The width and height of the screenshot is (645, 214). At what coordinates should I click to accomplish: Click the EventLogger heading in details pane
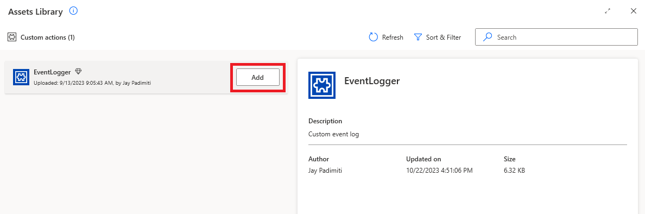pyautogui.click(x=372, y=81)
